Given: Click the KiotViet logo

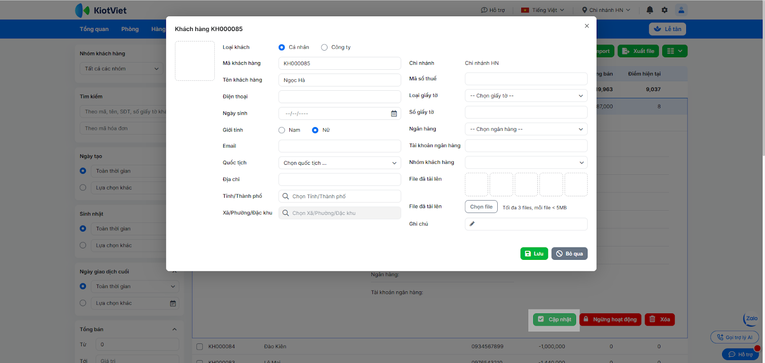Looking at the screenshot, I should [101, 10].
